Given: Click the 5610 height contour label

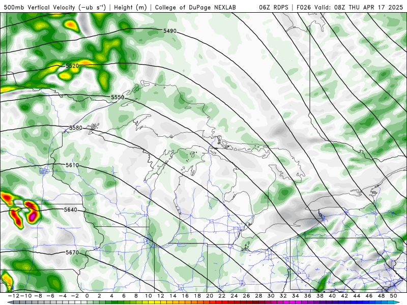Looking at the screenshot, I should (x=72, y=165).
